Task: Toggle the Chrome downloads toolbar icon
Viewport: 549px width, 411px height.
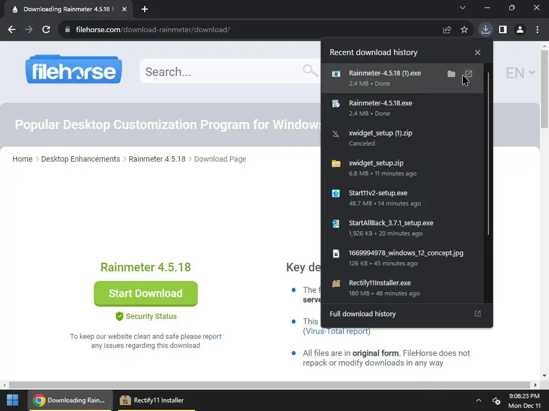Action: 485,30
